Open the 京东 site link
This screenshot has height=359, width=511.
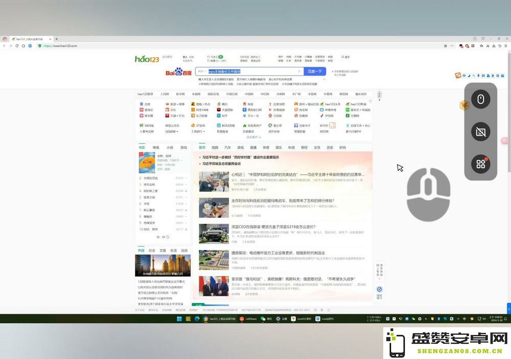(x=170, y=110)
